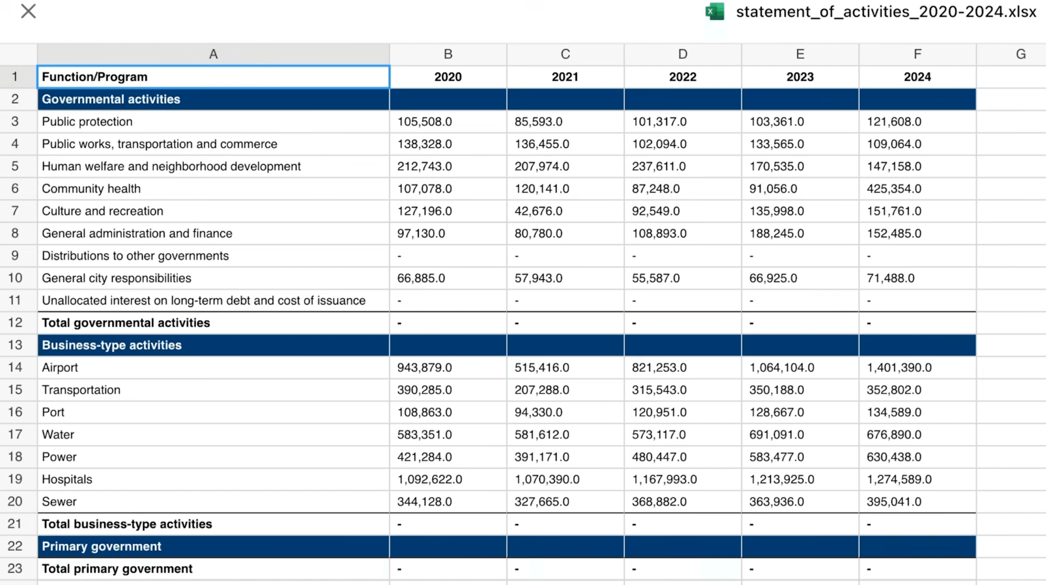Screen dimensions: 1046x585
Task: Click the statement_of_activities_2020-2024.xlsx file name
Action: tap(886, 12)
